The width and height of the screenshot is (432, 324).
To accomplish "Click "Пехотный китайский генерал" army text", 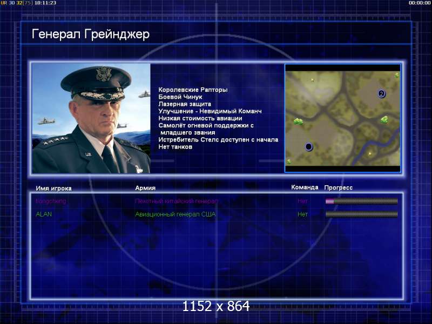I will (177, 201).
